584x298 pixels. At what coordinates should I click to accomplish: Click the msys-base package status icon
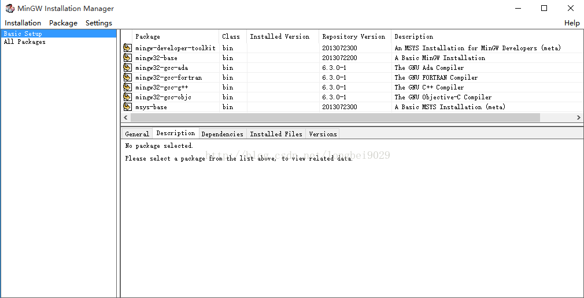[x=127, y=107]
